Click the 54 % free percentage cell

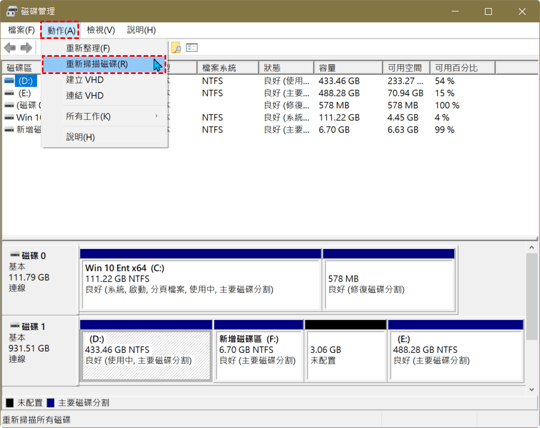click(445, 81)
